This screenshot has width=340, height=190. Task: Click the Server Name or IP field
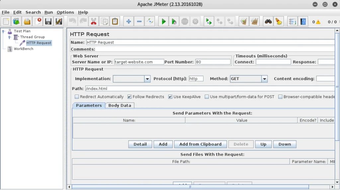click(139, 62)
